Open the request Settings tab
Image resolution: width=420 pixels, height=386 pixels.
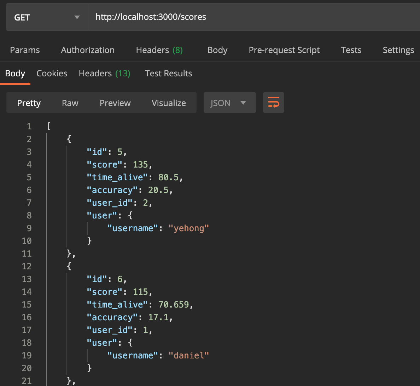click(398, 50)
